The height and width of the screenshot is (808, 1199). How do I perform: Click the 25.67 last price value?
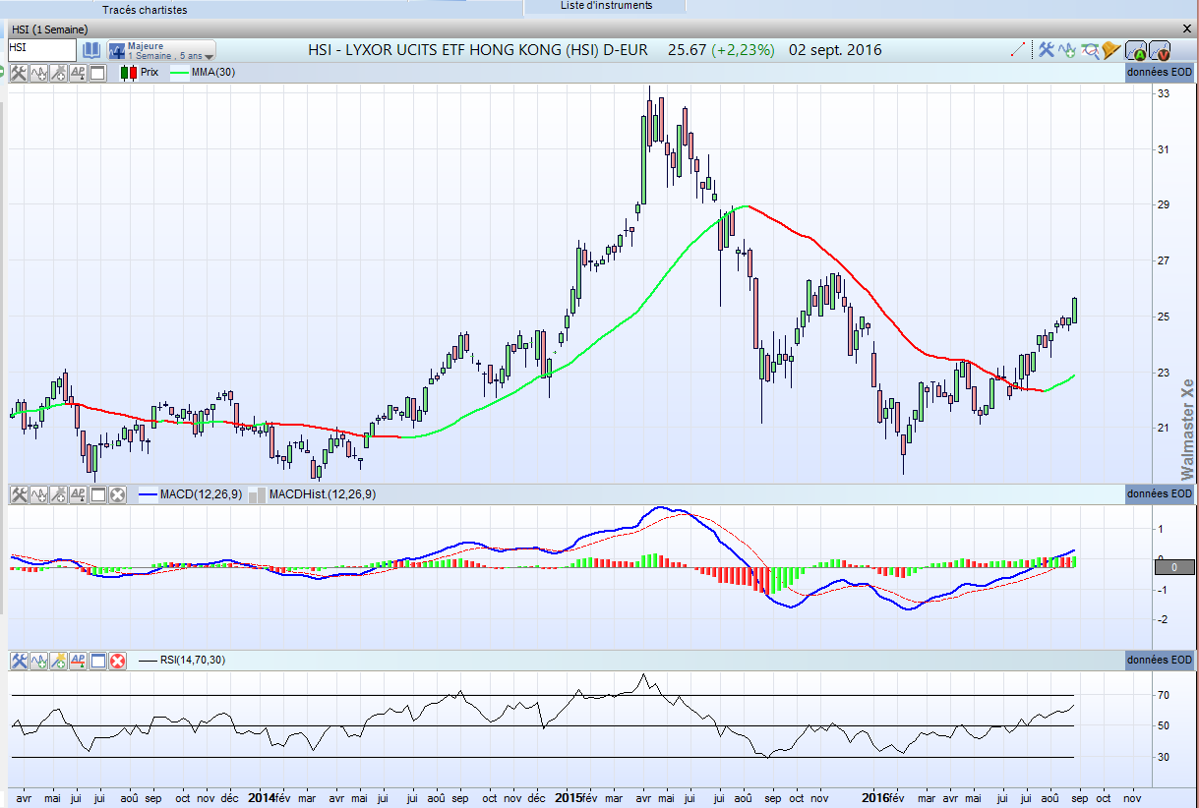pos(687,49)
